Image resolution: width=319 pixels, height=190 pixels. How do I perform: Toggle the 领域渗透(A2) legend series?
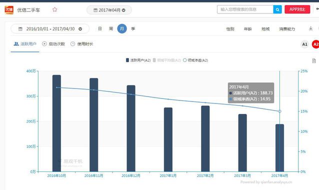[195, 60]
